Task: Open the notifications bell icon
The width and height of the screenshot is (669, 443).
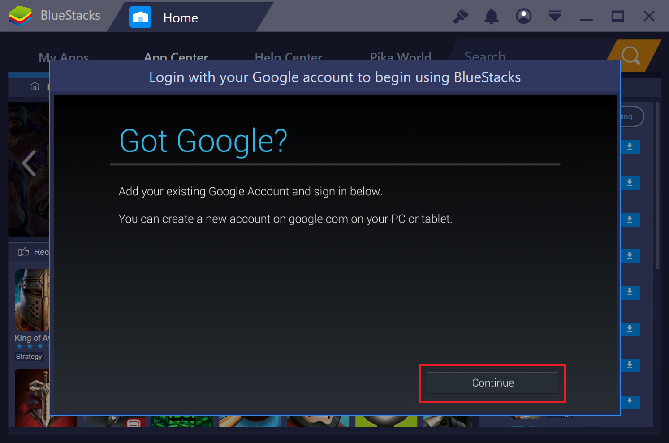Action: point(492,17)
